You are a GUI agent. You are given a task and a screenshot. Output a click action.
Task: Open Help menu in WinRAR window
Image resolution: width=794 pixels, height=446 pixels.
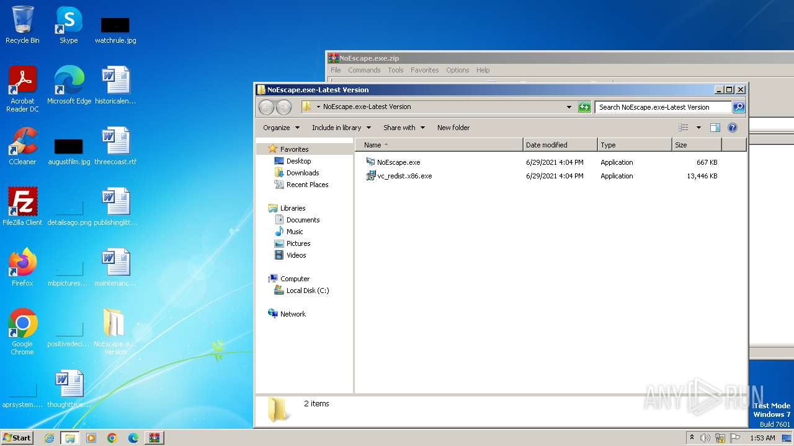[483, 70]
